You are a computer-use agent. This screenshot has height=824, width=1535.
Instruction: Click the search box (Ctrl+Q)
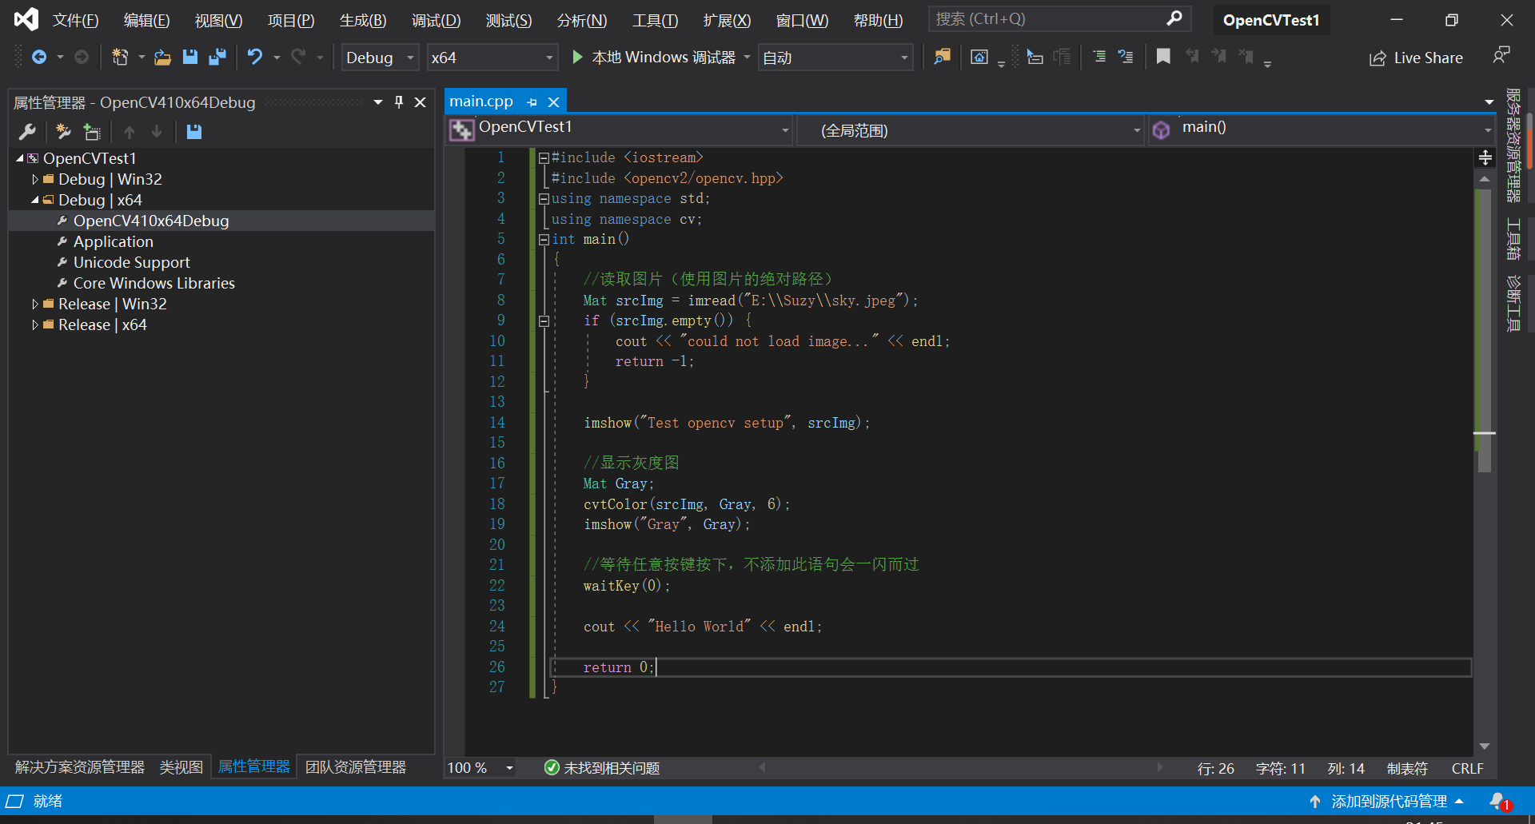click(1047, 19)
